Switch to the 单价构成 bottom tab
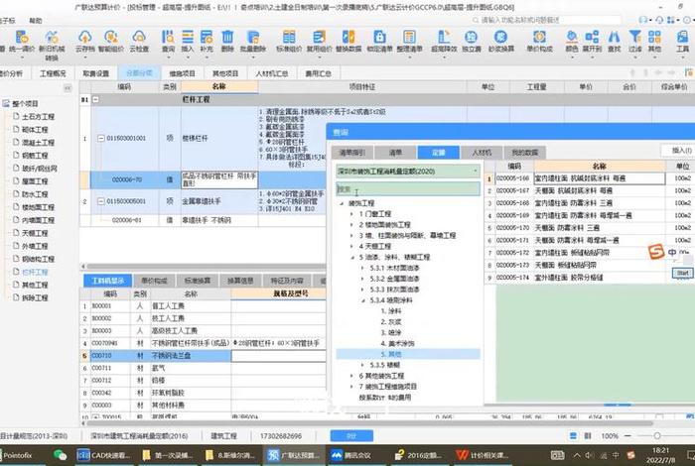This screenshot has width=695, height=466. pyautogui.click(x=154, y=281)
